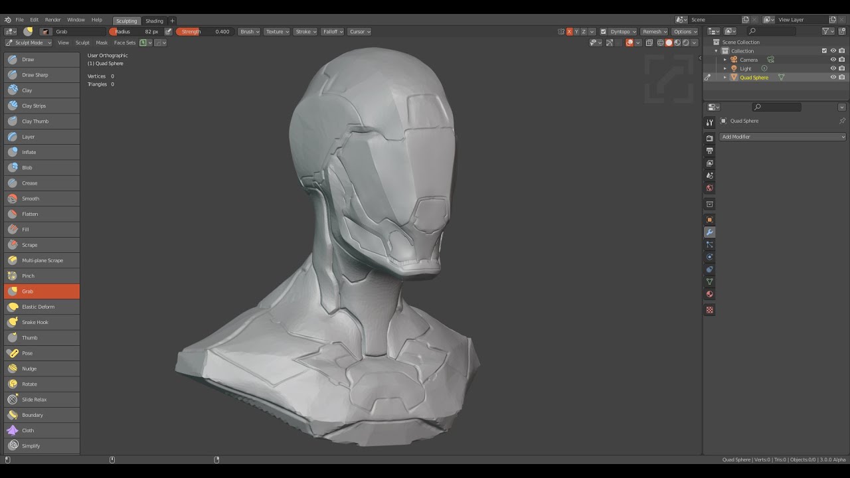Hide the Quad Sphere in viewport

click(833, 77)
